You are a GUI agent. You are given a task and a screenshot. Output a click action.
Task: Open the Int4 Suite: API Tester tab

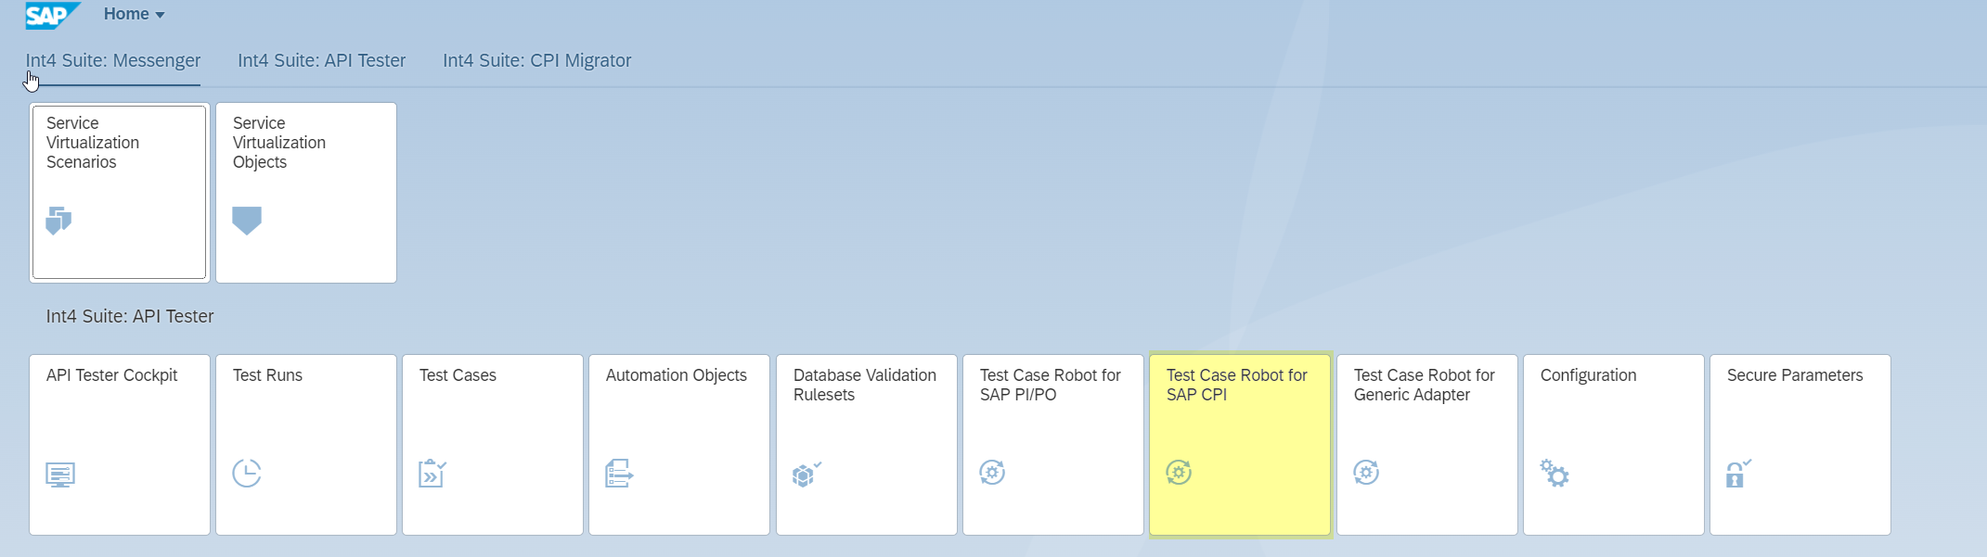click(x=321, y=61)
